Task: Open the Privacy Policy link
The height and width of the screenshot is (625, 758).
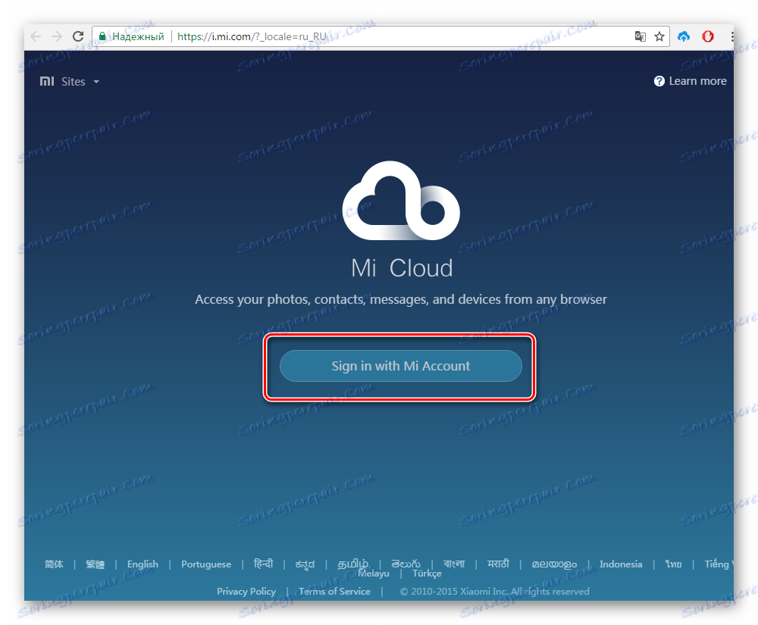Action: [x=246, y=591]
